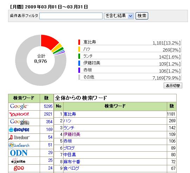Click the count 354 link
This screenshot has height=173, width=190.
tap(49, 122)
